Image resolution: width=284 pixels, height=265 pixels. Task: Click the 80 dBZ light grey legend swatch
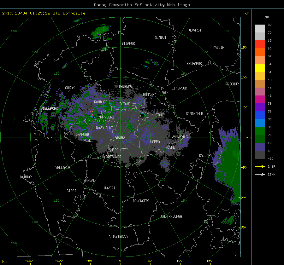(260, 29)
